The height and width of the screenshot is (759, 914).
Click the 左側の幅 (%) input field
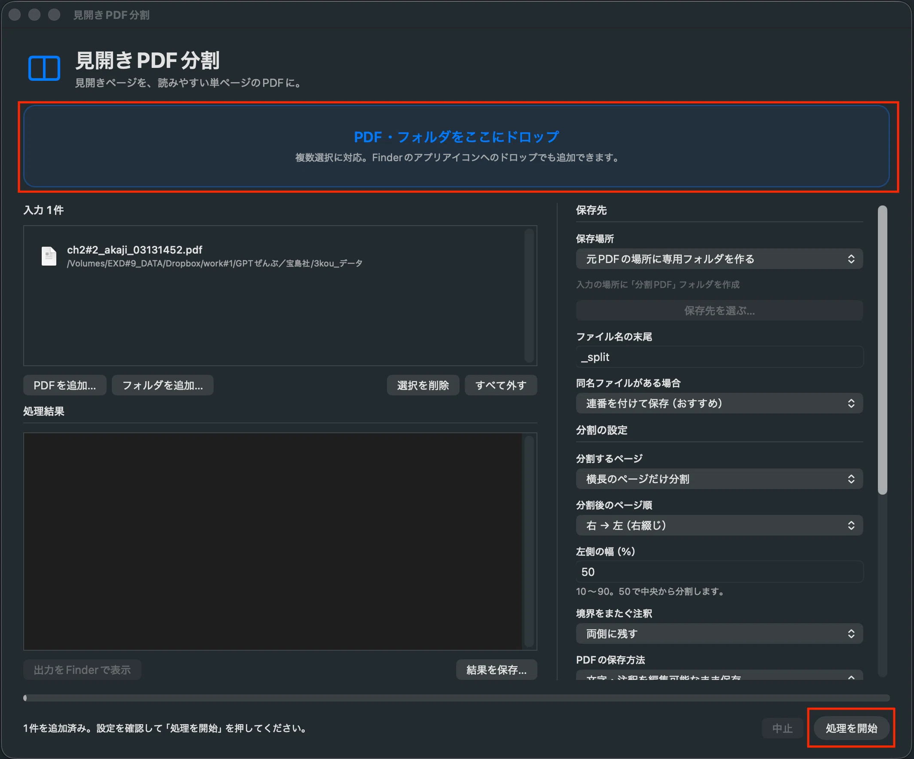[719, 572]
